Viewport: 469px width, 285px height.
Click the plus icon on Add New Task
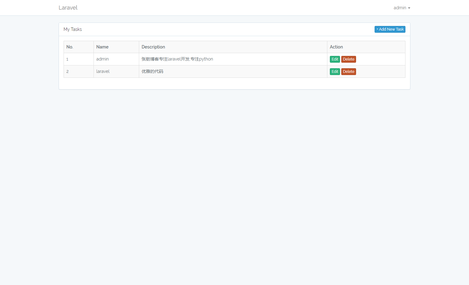click(x=377, y=29)
